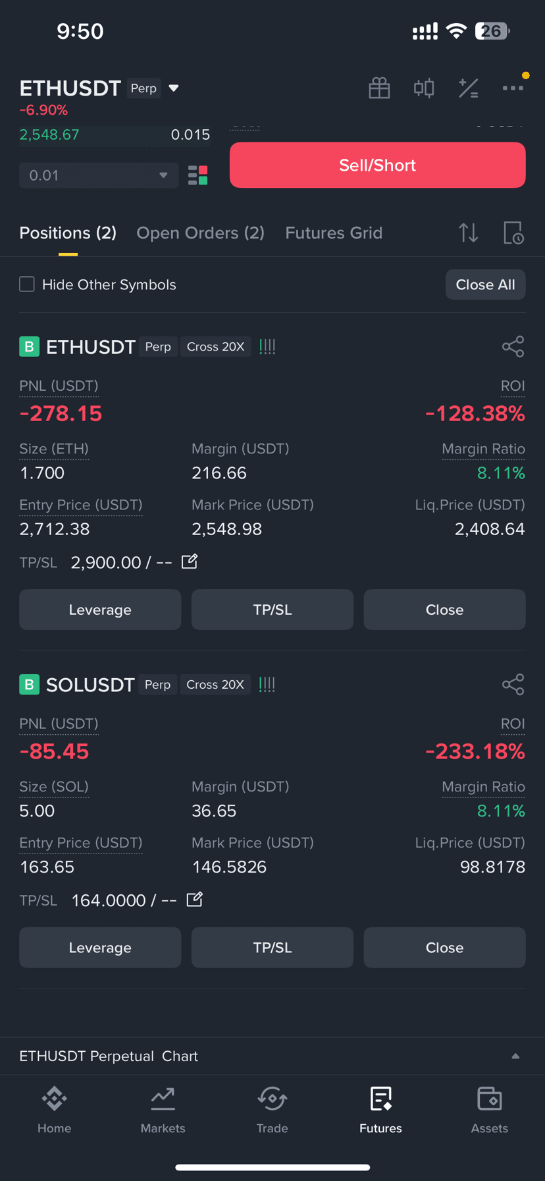Screen dimensions: 545x1181
Task: Open the 0.01 price precision dropdown
Action: pyautogui.click(x=99, y=175)
